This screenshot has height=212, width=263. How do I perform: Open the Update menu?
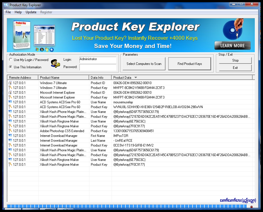(x=31, y=12)
